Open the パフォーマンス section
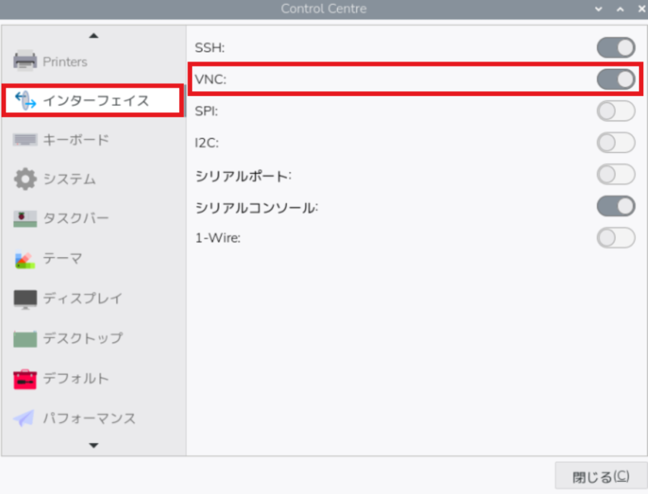This screenshot has height=494, width=648. pyautogui.click(x=88, y=418)
